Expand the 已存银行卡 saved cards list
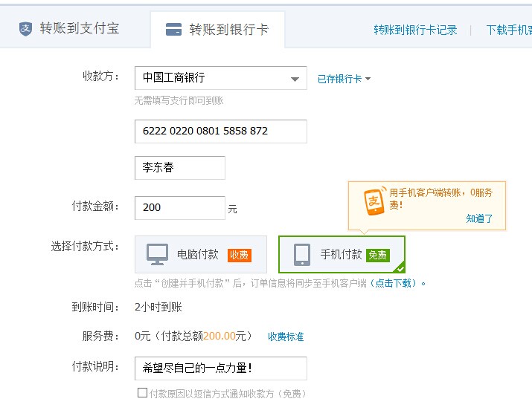The width and height of the screenshot is (532, 419). (344, 79)
